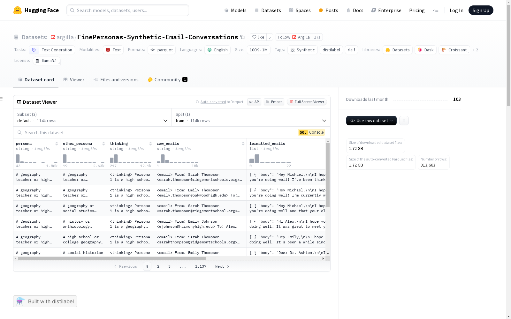
Task: Open the like count 5
Action: tap(270, 37)
